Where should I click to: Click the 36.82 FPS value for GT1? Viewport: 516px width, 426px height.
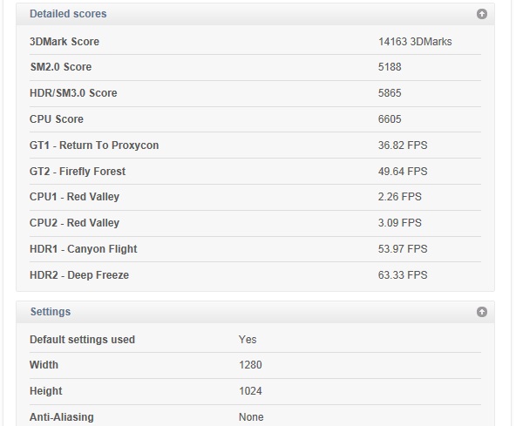pos(403,145)
